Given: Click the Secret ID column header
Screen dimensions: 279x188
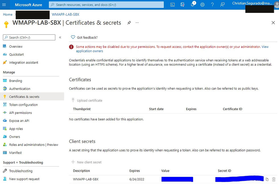Looking at the screenshot, I should (x=224, y=171).
